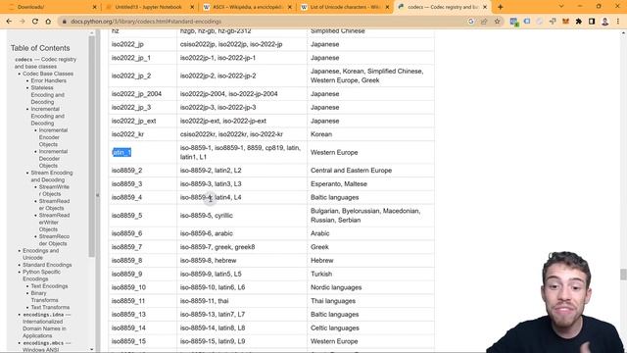The height and width of the screenshot is (353, 627).
Task: Open Stateless Encoding and Decoding link
Action: (47, 95)
